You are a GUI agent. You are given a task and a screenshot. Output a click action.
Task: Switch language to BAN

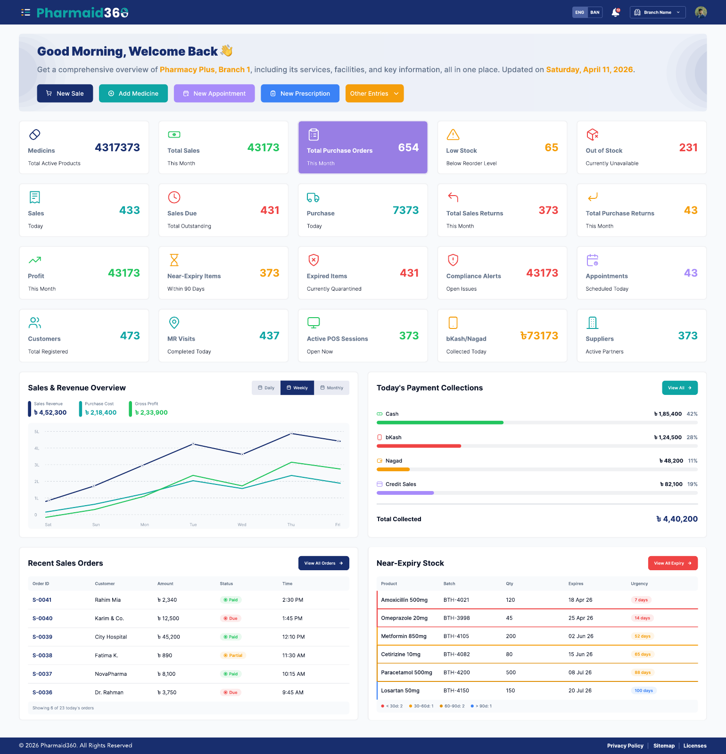(595, 12)
